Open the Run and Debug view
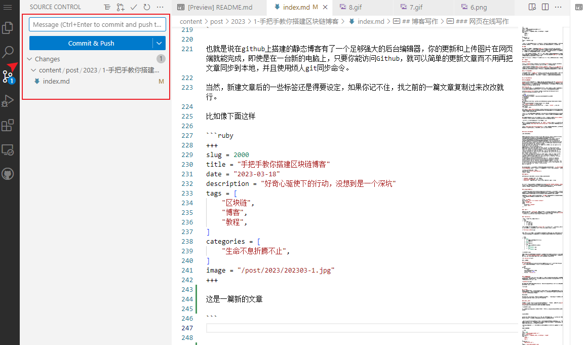585x345 pixels. tap(8, 101)
